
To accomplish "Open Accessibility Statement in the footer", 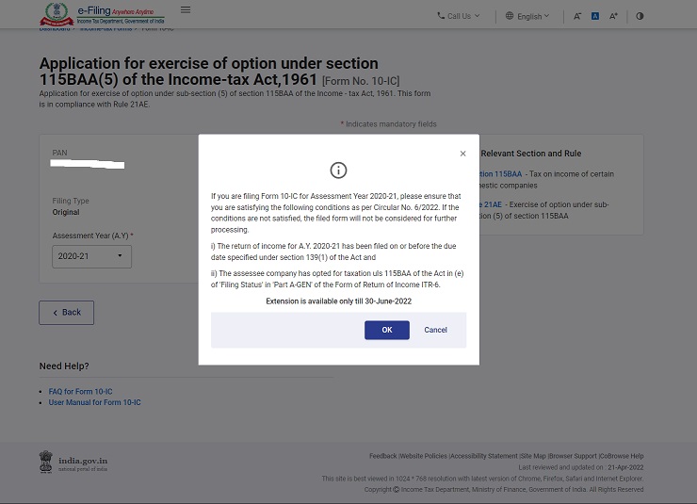I will pos(483,456).
